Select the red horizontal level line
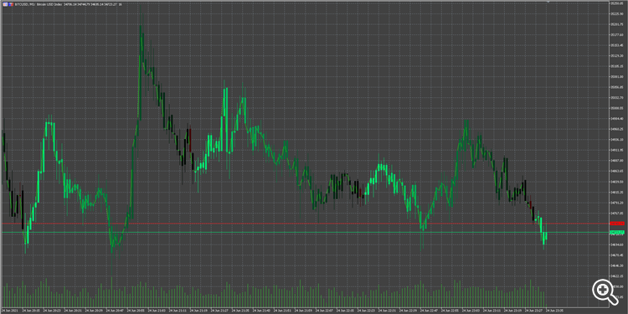 (x=305, y=224)
